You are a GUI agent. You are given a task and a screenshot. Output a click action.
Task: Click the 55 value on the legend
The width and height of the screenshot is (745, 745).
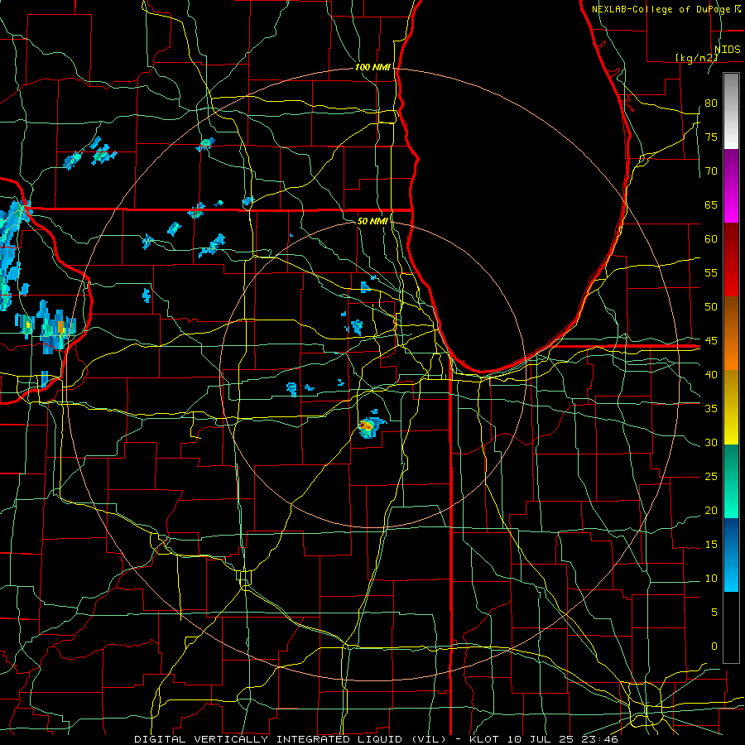[711, 272]
